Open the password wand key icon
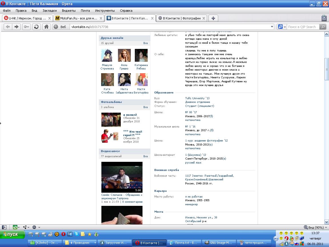 27,27
